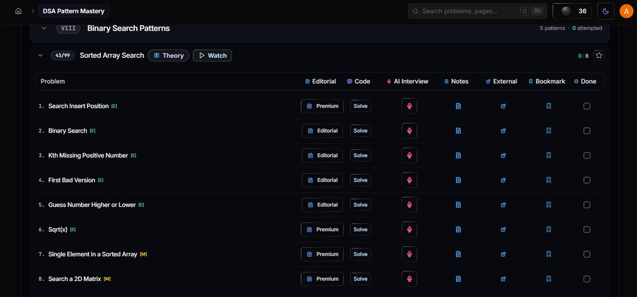Star the Sorted Array Search pattern
This screenshot has height=297, width=637.
tap(599, 55)
